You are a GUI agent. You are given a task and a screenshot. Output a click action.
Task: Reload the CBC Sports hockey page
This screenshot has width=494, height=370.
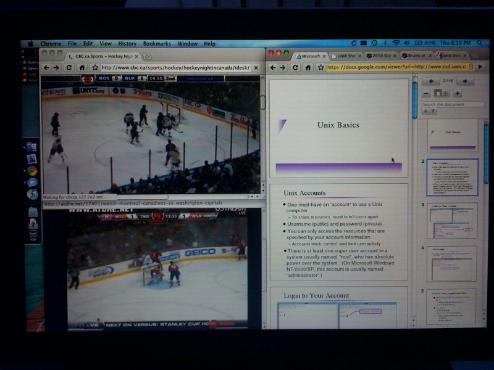pyautogui.click(x=69, y=68)
